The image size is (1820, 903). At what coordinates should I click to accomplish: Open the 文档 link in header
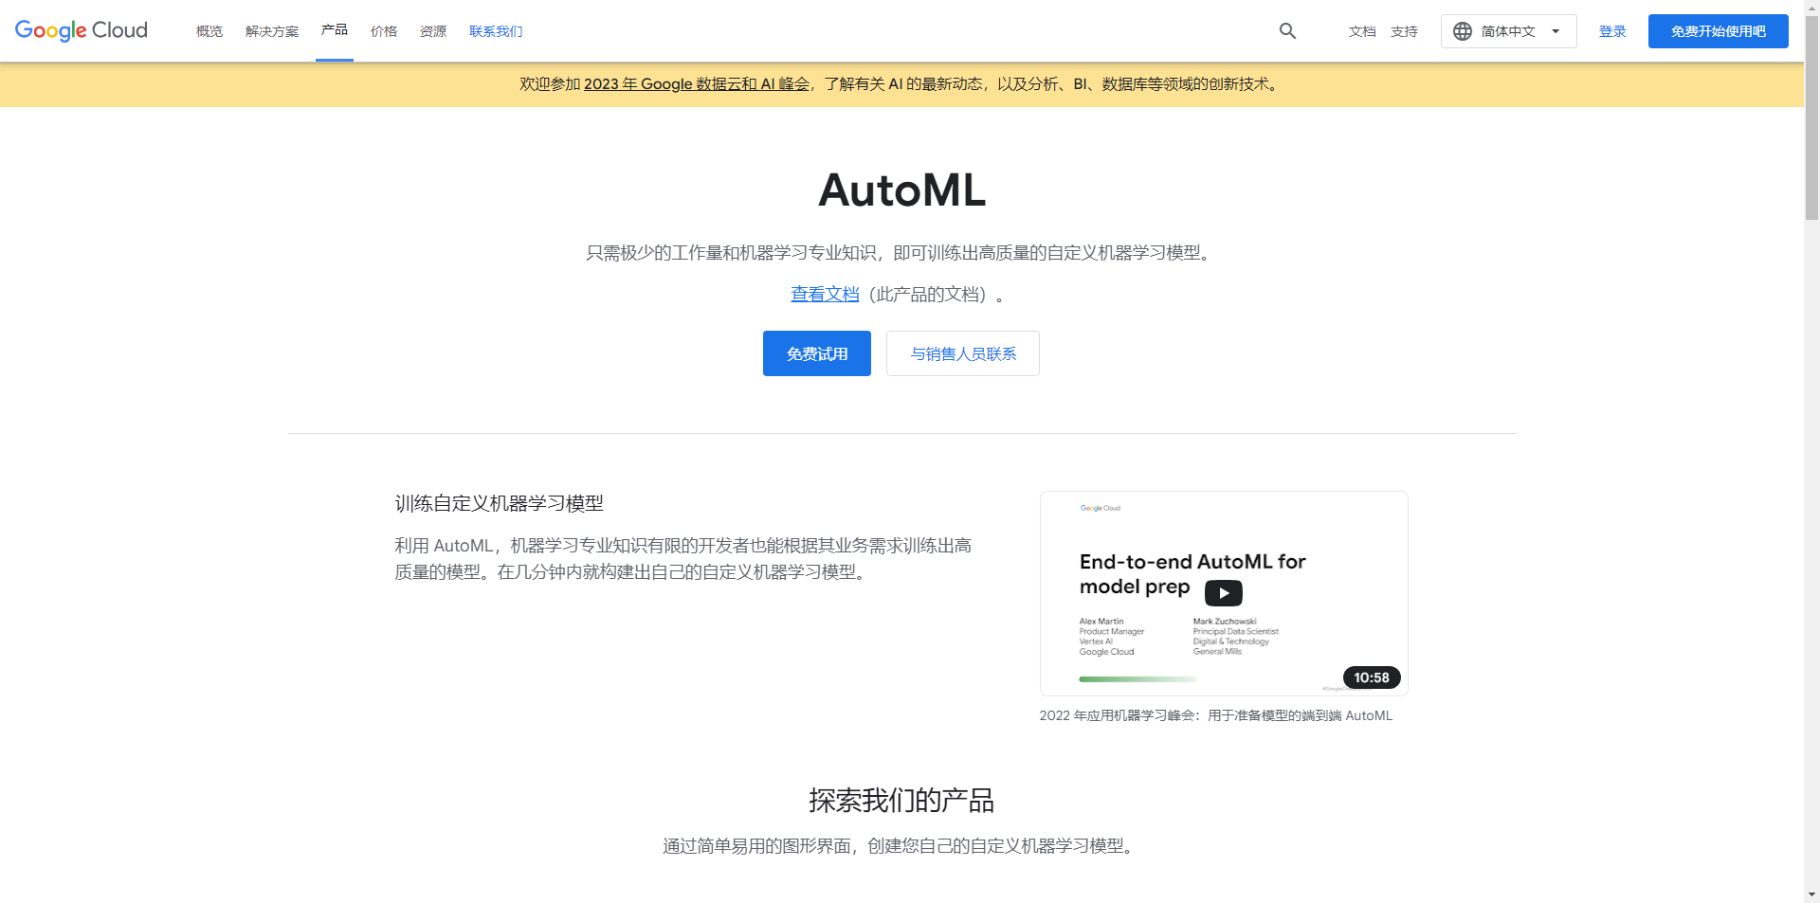click(1362, 31)
